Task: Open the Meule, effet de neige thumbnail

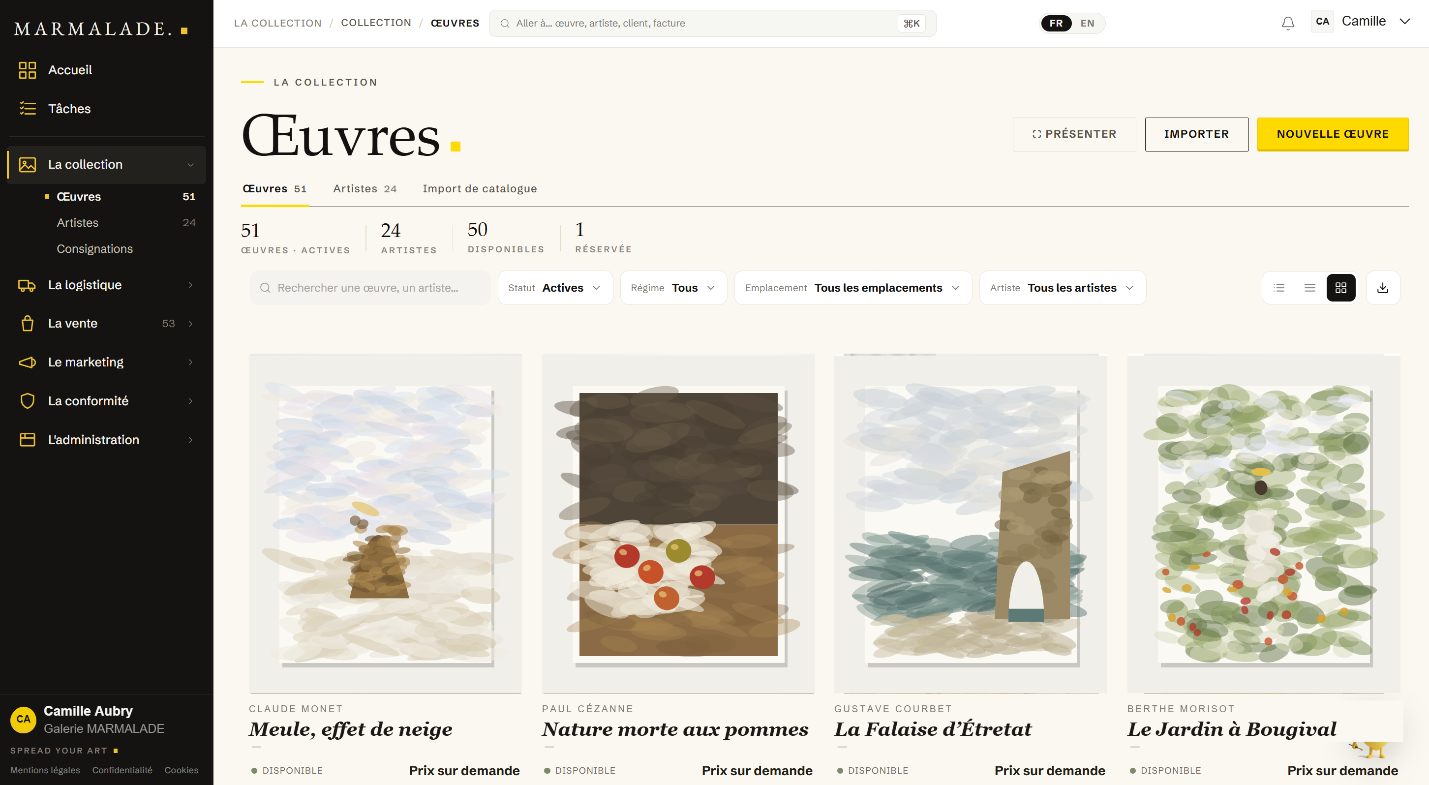Action: 385,524
